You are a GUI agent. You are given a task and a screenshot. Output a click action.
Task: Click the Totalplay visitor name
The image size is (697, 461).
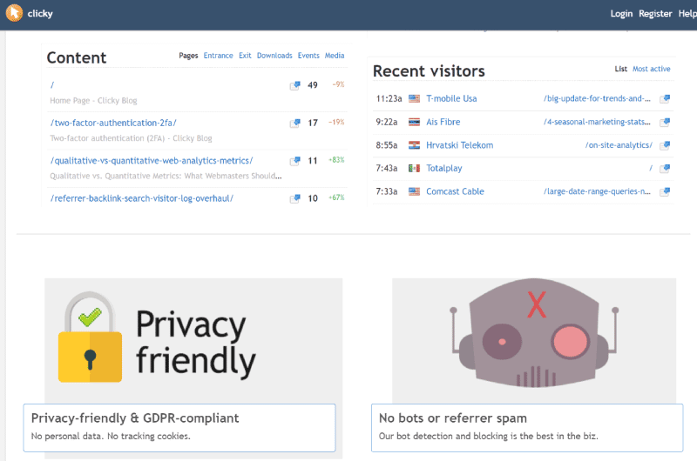click(x=444, y=168)
